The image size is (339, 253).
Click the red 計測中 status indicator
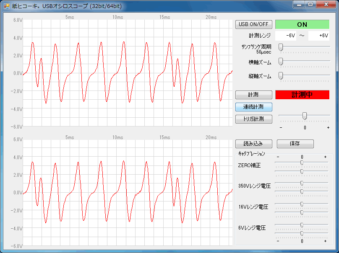302,95
